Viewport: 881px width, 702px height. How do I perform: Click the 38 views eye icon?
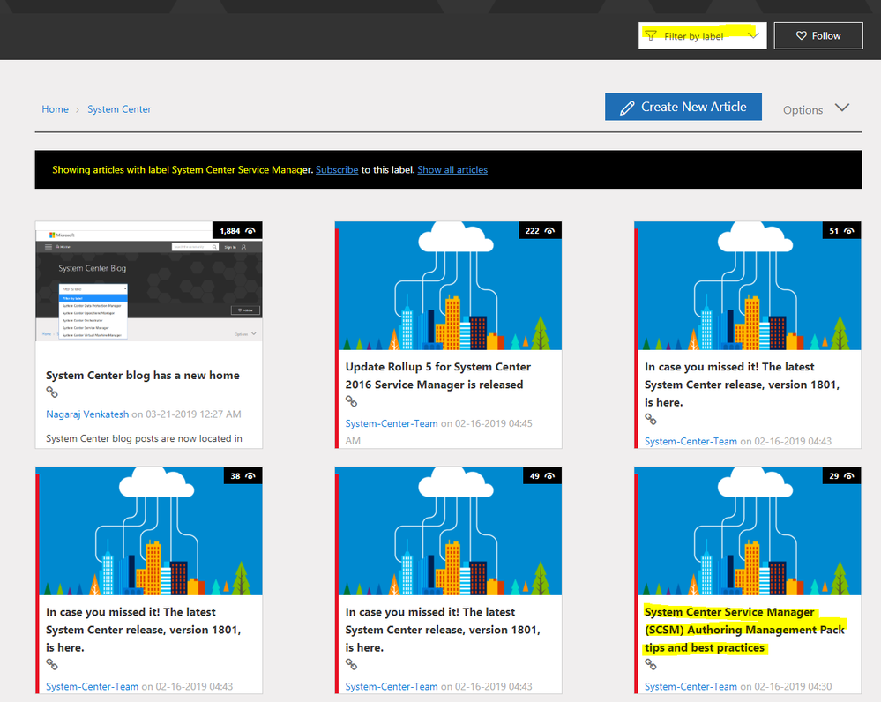pos(250,476)
